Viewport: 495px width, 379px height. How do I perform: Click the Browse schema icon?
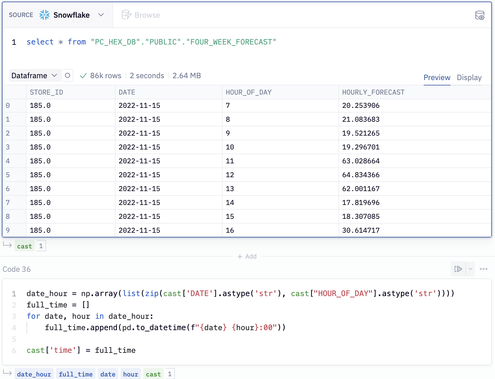coord(126,15)
